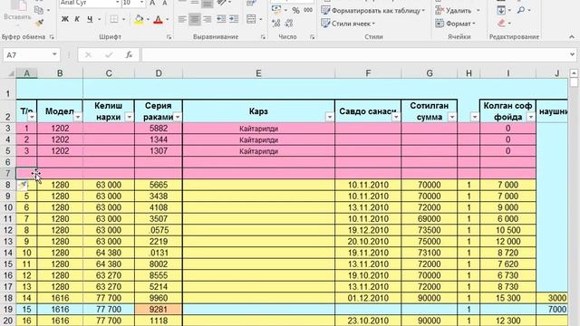Click the decrease decimal places icon

tap(289, 24)
